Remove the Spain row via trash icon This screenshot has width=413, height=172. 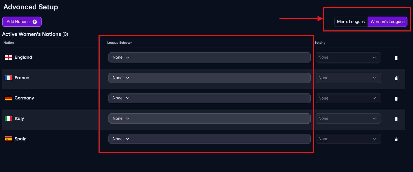click(x=396, y=139)
